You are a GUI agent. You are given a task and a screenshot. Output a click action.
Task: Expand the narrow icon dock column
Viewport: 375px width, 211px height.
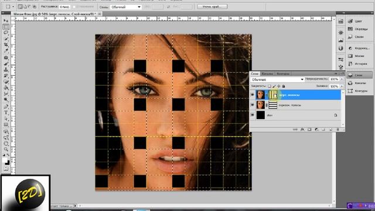click(343, 13)
